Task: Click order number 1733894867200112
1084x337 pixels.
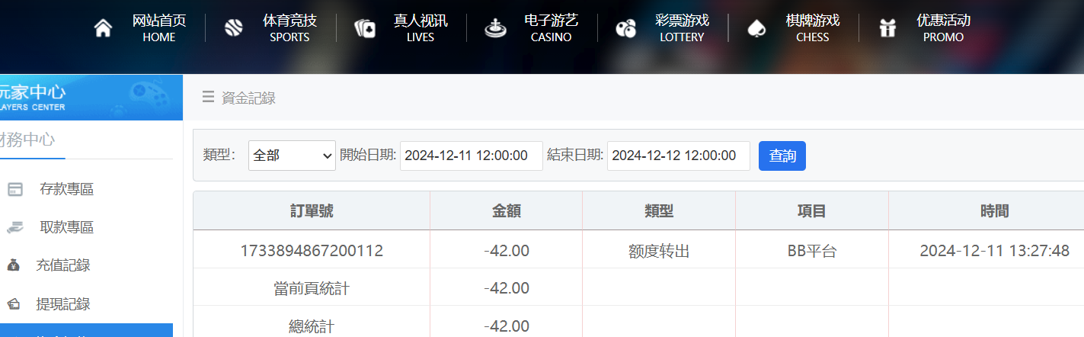Action: pyautogui.click(x=312, y=251)
